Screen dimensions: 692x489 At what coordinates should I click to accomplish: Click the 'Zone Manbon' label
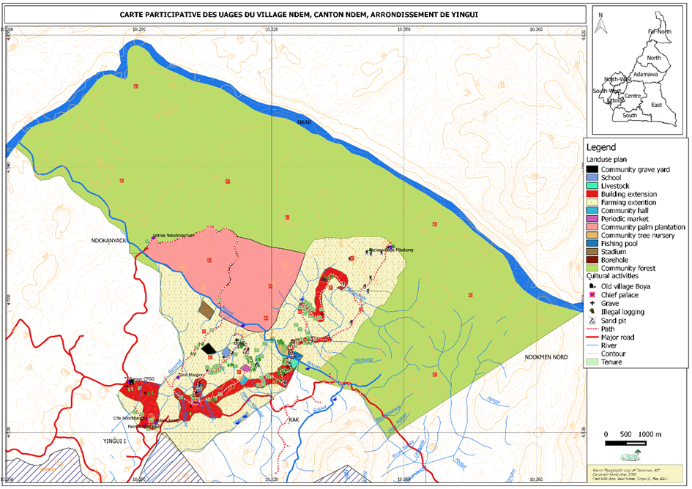coord(190,375)
